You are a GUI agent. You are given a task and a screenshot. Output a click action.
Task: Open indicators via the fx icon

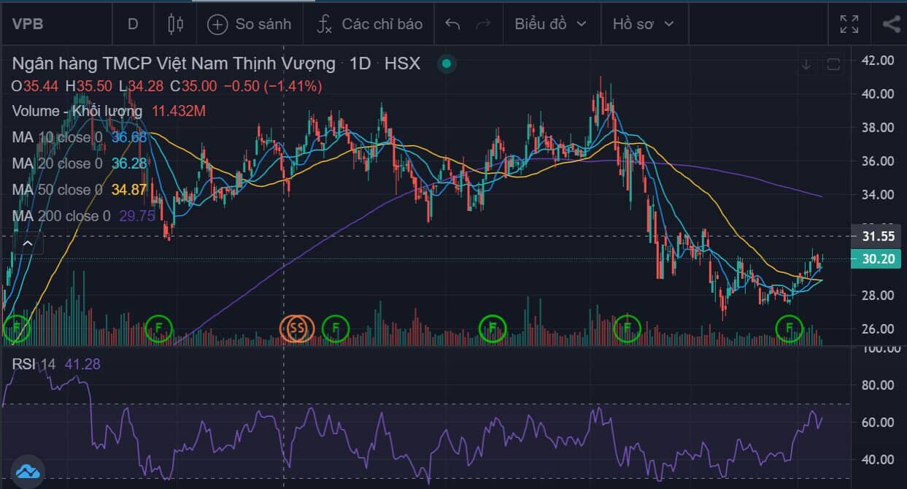[x=324, y=24]
